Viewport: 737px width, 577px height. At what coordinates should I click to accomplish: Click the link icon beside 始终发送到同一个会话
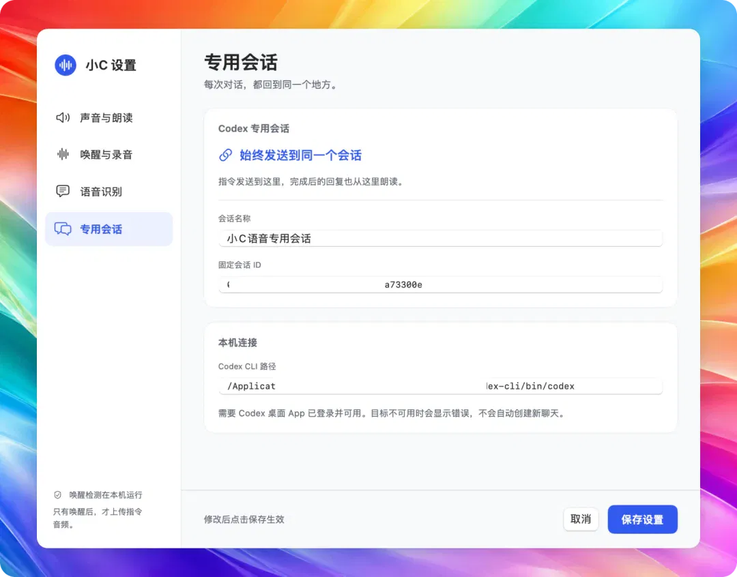(x=226, y=155)
